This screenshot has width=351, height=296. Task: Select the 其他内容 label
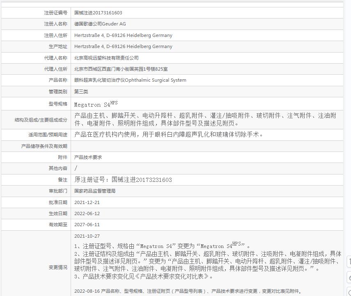point(58,168)
